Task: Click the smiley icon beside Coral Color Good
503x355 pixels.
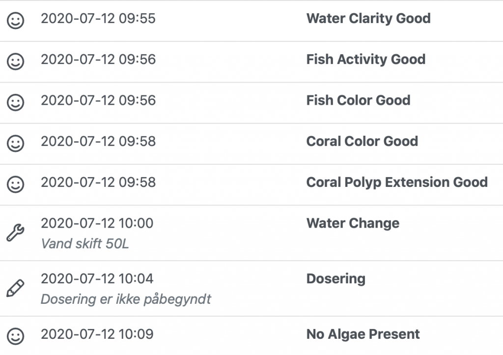Action: coord(16,143)
